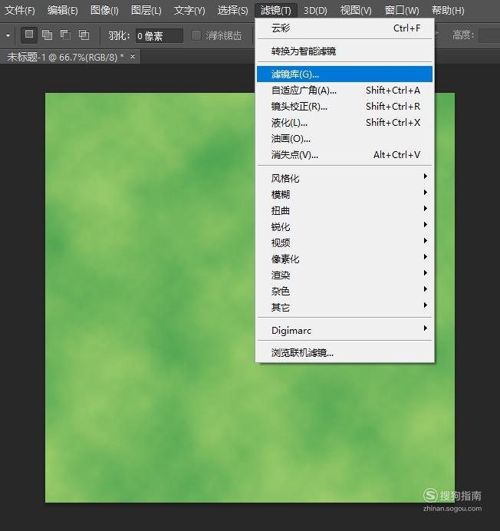Select the Subtract from selection icon

pyautogui.click(x=65, y=35)
